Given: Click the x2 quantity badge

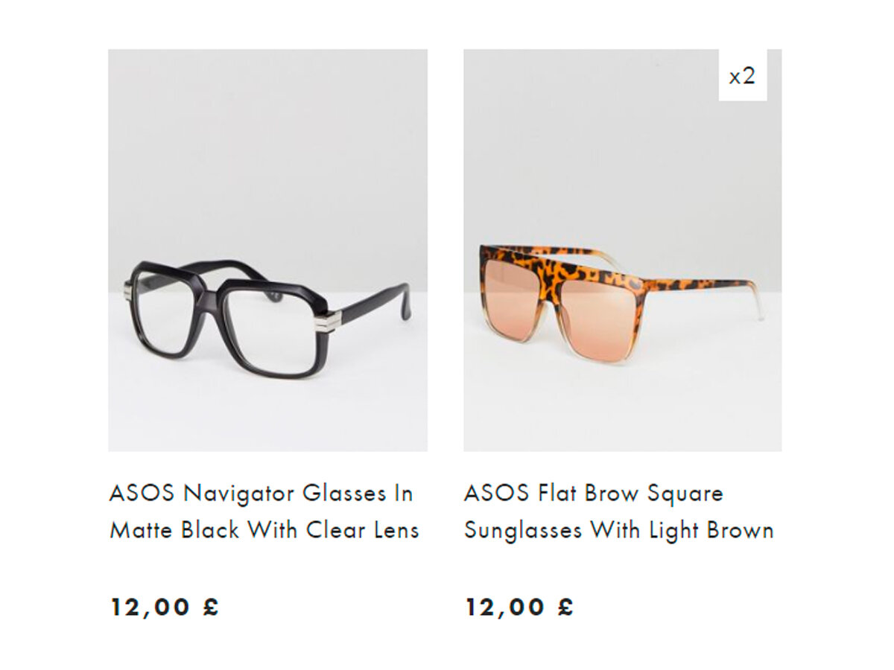Looking at the screenshot, I should point(742,75).
